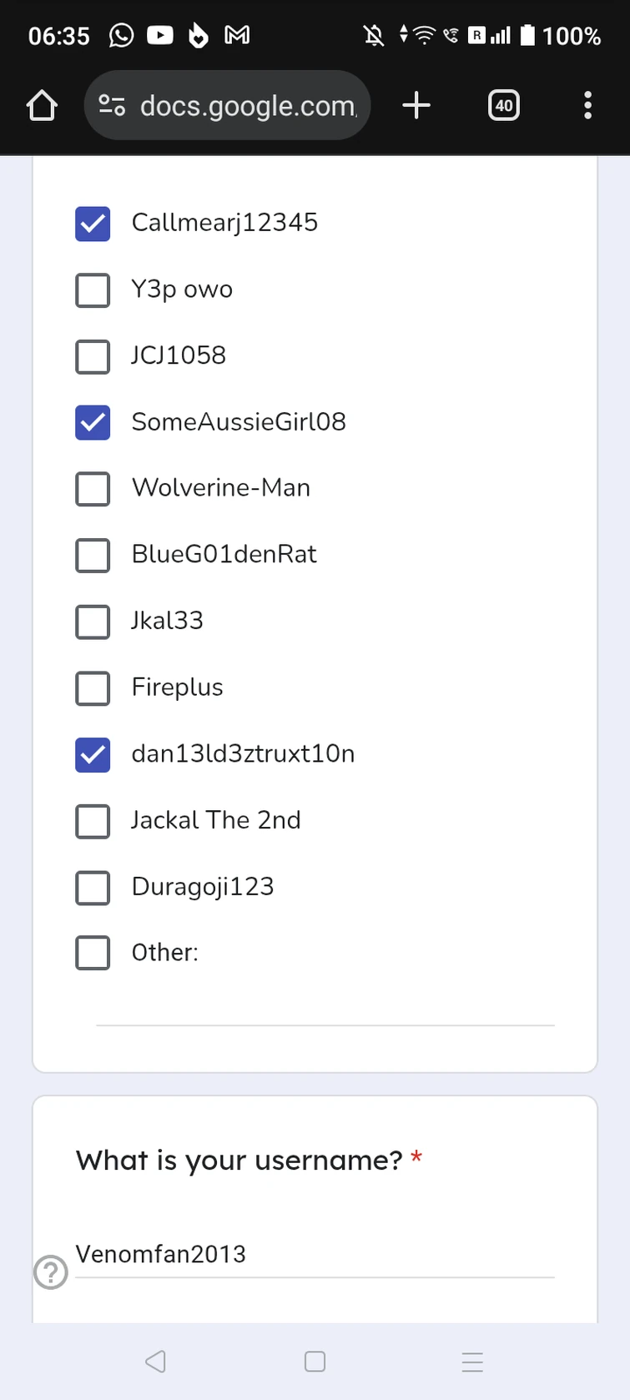
Task: Open Chrome's three-dot menu
Action: [588, 105]
